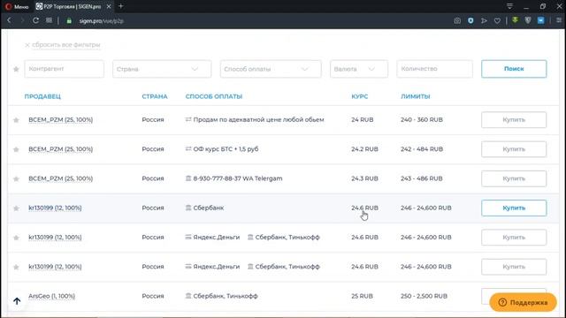The width and height of the screenshot is (566, 318).
Task: Click bank icon in kr130199 Сбербанк-only row
Action: coord(188,208)
